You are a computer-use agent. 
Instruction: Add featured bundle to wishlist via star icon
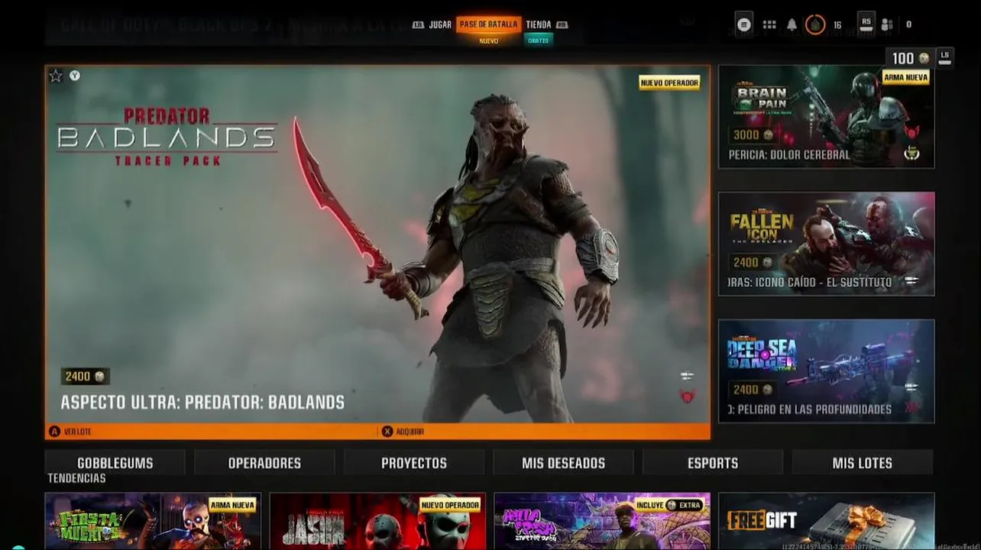[55, 76]
